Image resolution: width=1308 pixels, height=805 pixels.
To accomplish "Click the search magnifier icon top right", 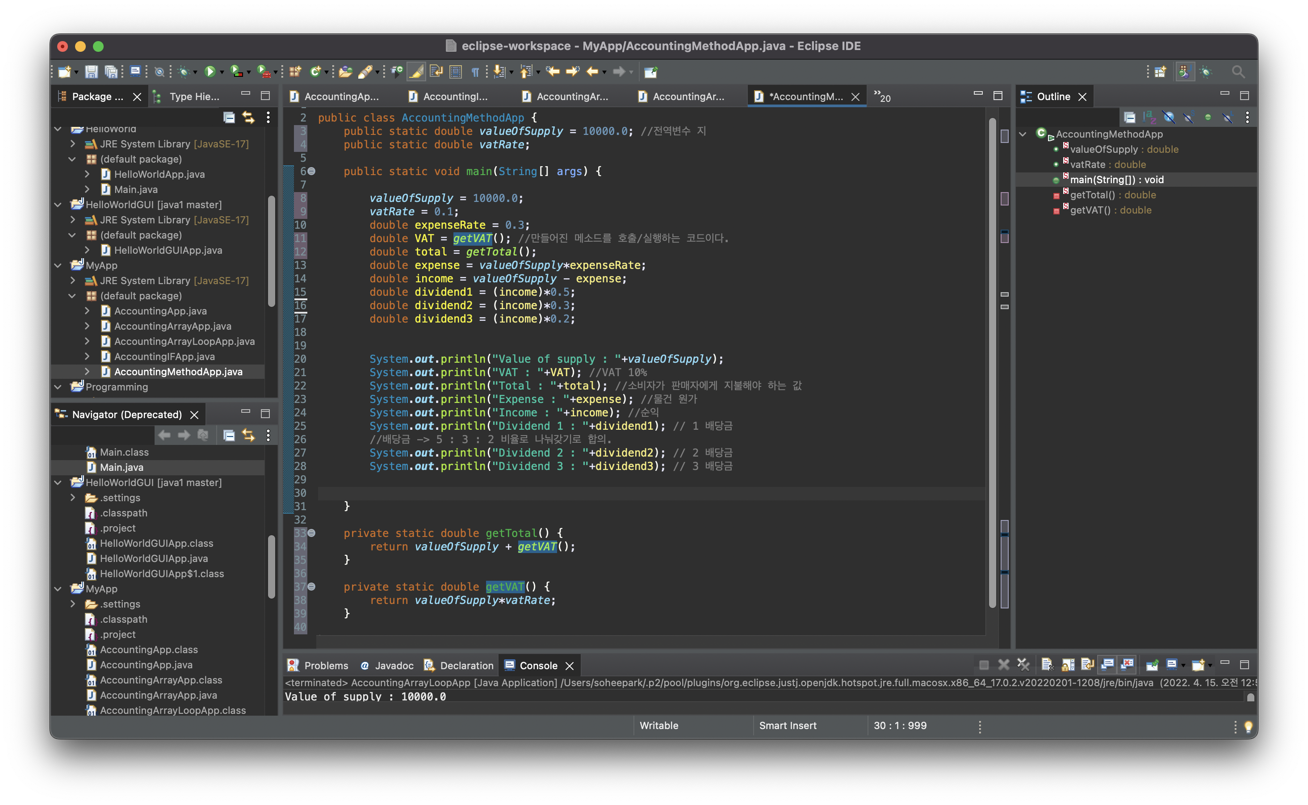I will [x=1238, y=71].
